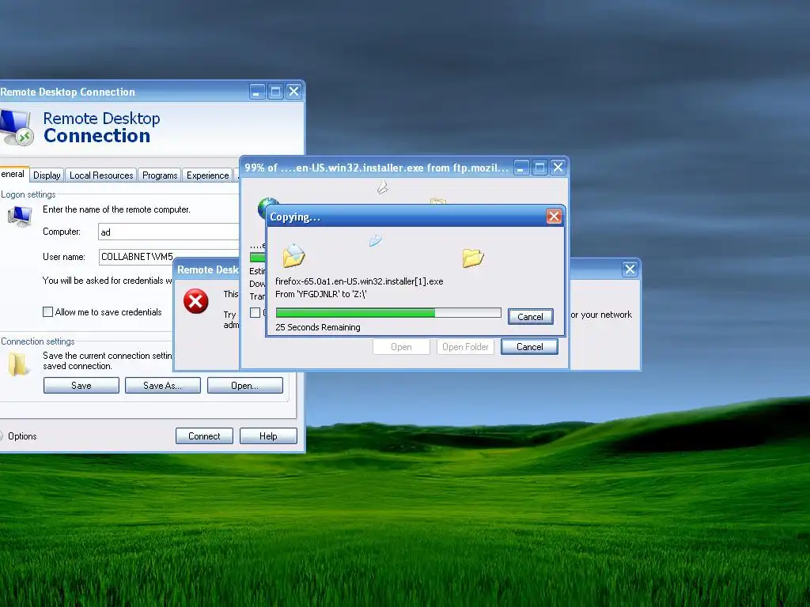Open the Display tab
Image resolution: width=810 pixels, height=607 pixels.
[x=47, y=175]
